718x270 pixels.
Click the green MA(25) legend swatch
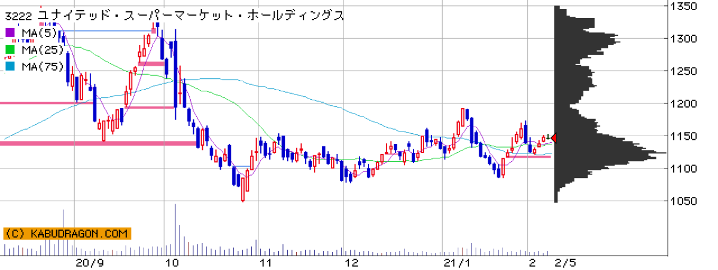coord(10,50)
